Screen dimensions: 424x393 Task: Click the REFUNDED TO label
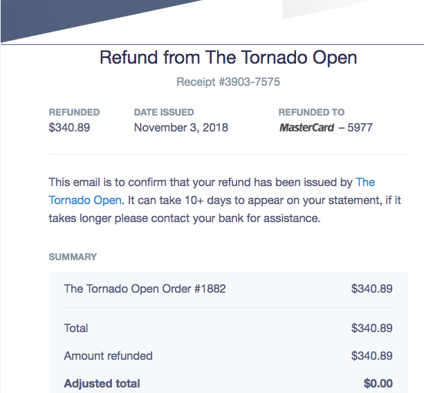311,112
